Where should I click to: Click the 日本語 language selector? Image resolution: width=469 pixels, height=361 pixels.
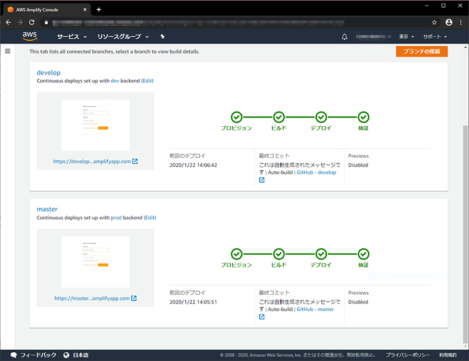80,355
